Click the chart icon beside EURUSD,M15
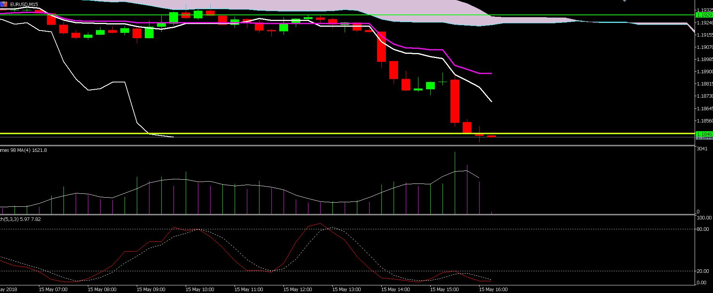Viewport: 713px width, 293px height. coord(3,4)
